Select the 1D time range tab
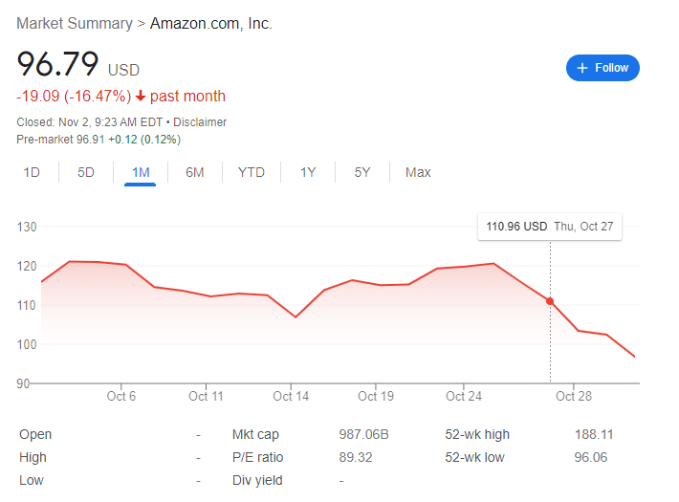This screenshot has width=679, height=502. point(32,172)
